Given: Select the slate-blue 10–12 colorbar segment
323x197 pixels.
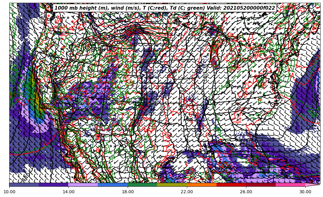Looking at the screenshot, I should pos(24,185).
